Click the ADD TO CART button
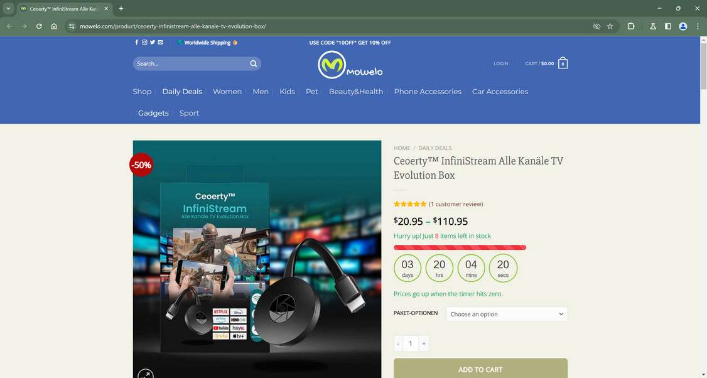707x378 pixels. click(480, 369)
